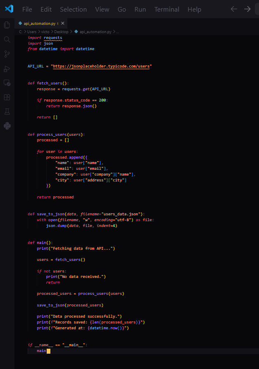Click 'save_to_json' in its def line
This screenshot has width=259, height=369.
point(50,214)
